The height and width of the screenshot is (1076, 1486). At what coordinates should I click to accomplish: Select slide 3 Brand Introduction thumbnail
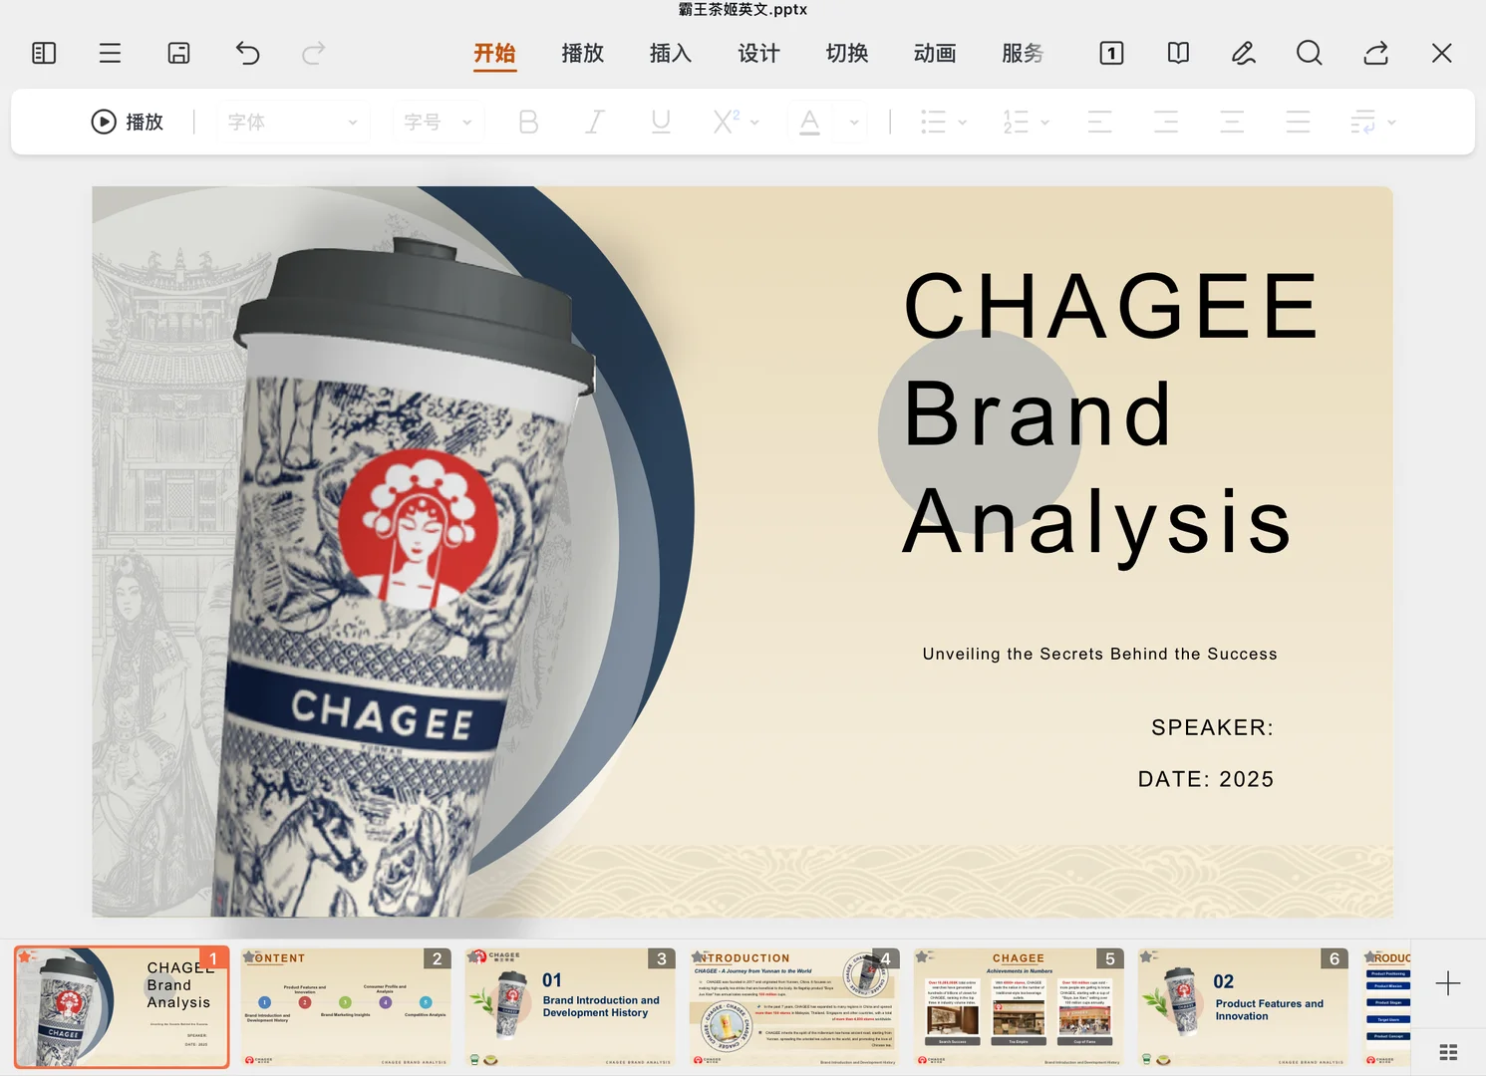[x=570, y=1007]
